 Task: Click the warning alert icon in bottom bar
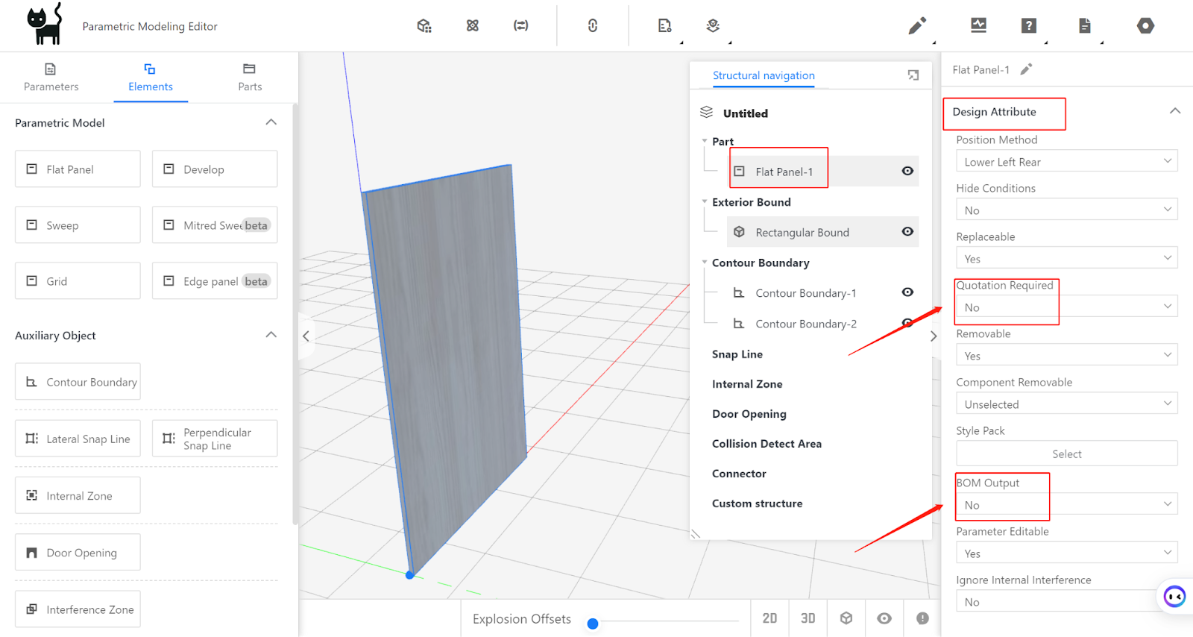pyautogui.click(x=922, y=618)
